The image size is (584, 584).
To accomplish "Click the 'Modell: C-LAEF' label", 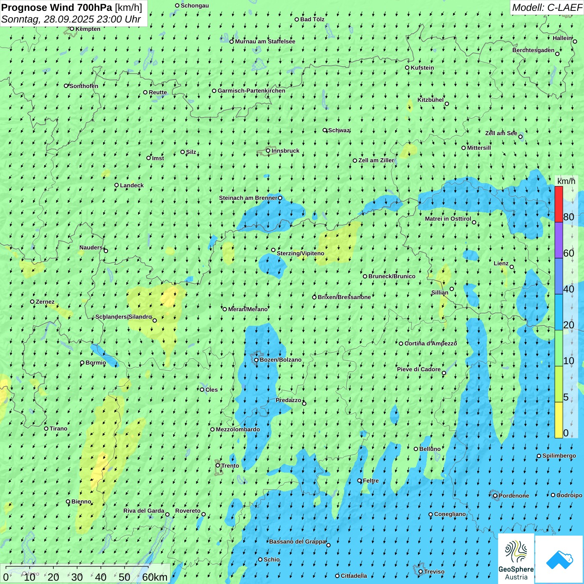I will pyautogui.click(x=547, y=8).
